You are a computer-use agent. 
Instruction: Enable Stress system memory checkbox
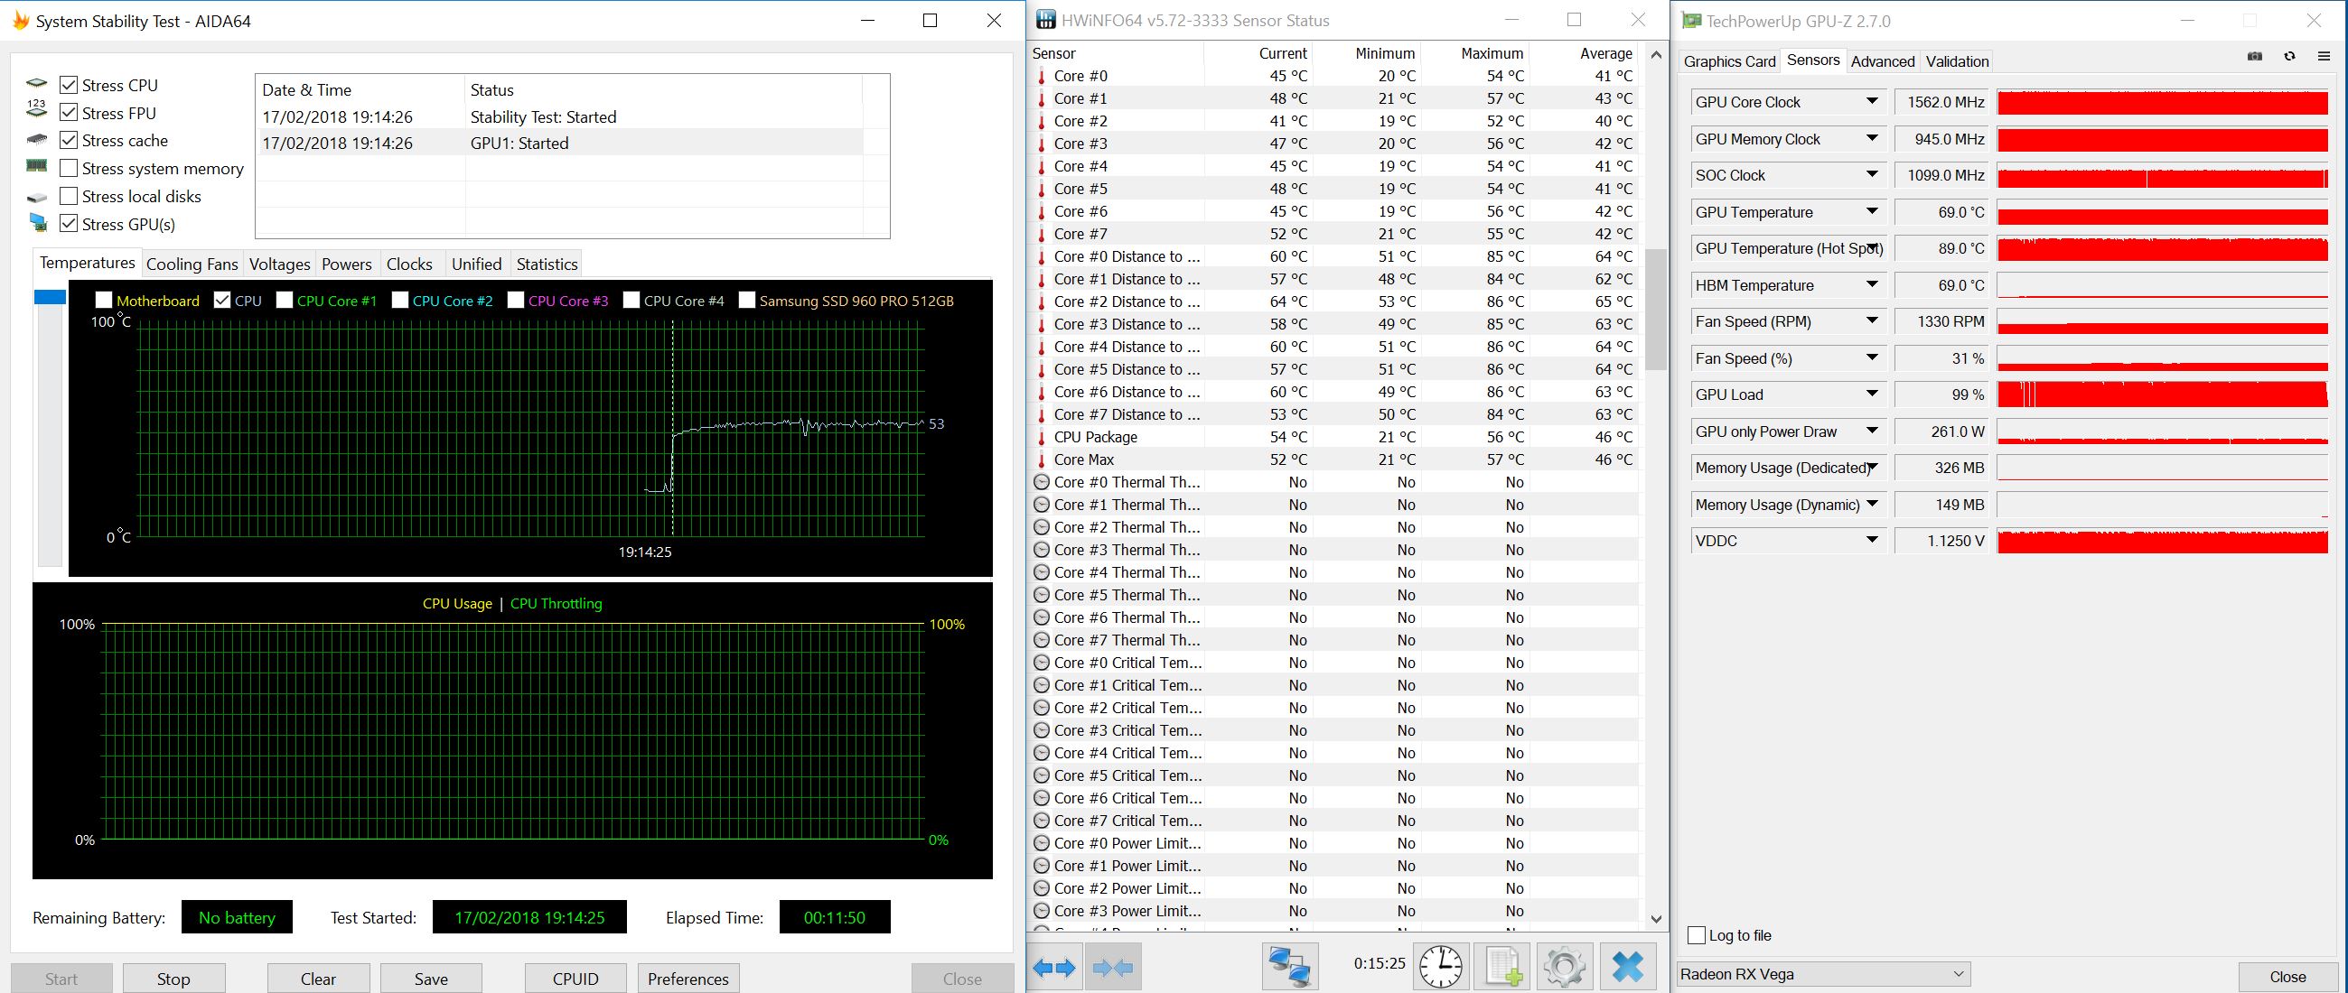tap(69, 169)
